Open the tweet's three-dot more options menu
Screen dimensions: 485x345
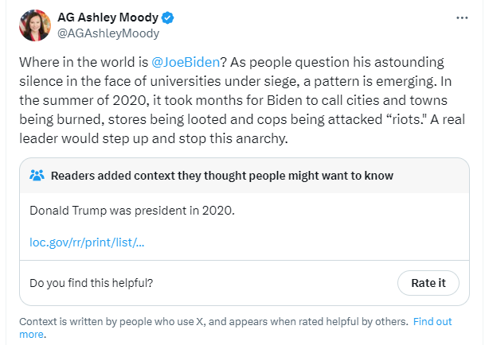[x=462, y=17]
